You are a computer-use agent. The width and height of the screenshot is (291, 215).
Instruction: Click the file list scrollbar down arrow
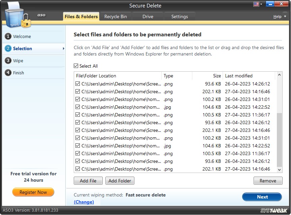(280, 169)
